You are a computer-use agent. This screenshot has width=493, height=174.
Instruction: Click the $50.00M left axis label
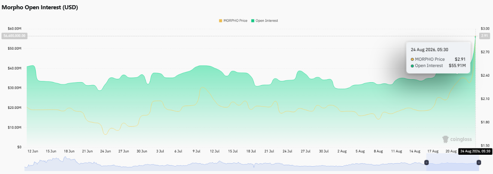14,48
